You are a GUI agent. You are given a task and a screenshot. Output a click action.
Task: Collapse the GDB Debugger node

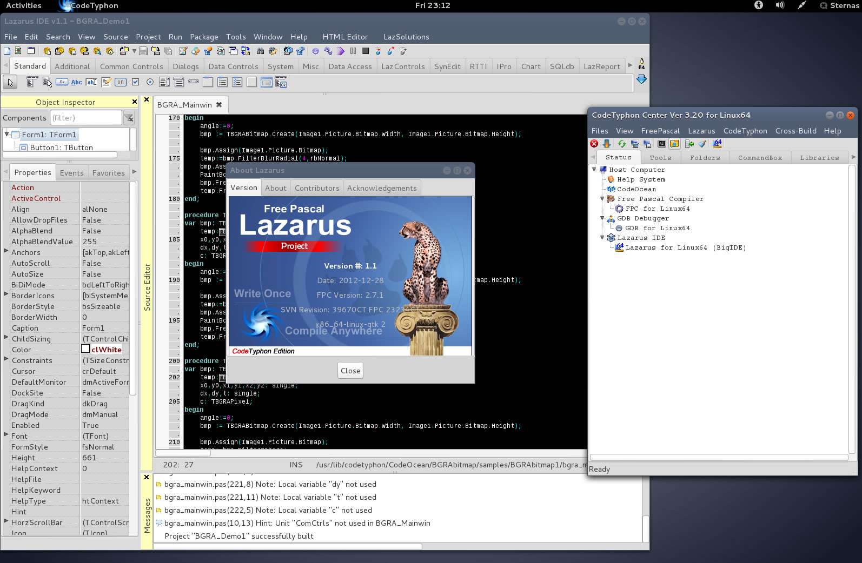coord(602,218)
